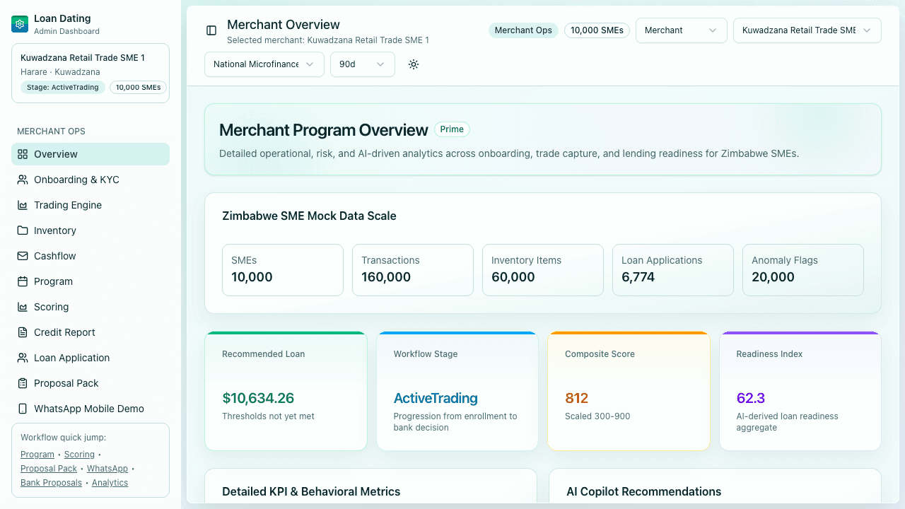This screenshot has width=905, height=509.
Task: Open the 90d time range dropdown
Action: point(362,64)
